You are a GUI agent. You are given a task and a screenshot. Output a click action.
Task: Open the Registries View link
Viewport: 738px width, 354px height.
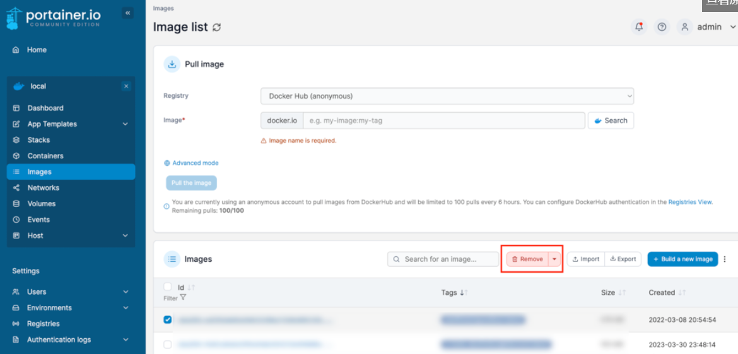click(690, 203)
